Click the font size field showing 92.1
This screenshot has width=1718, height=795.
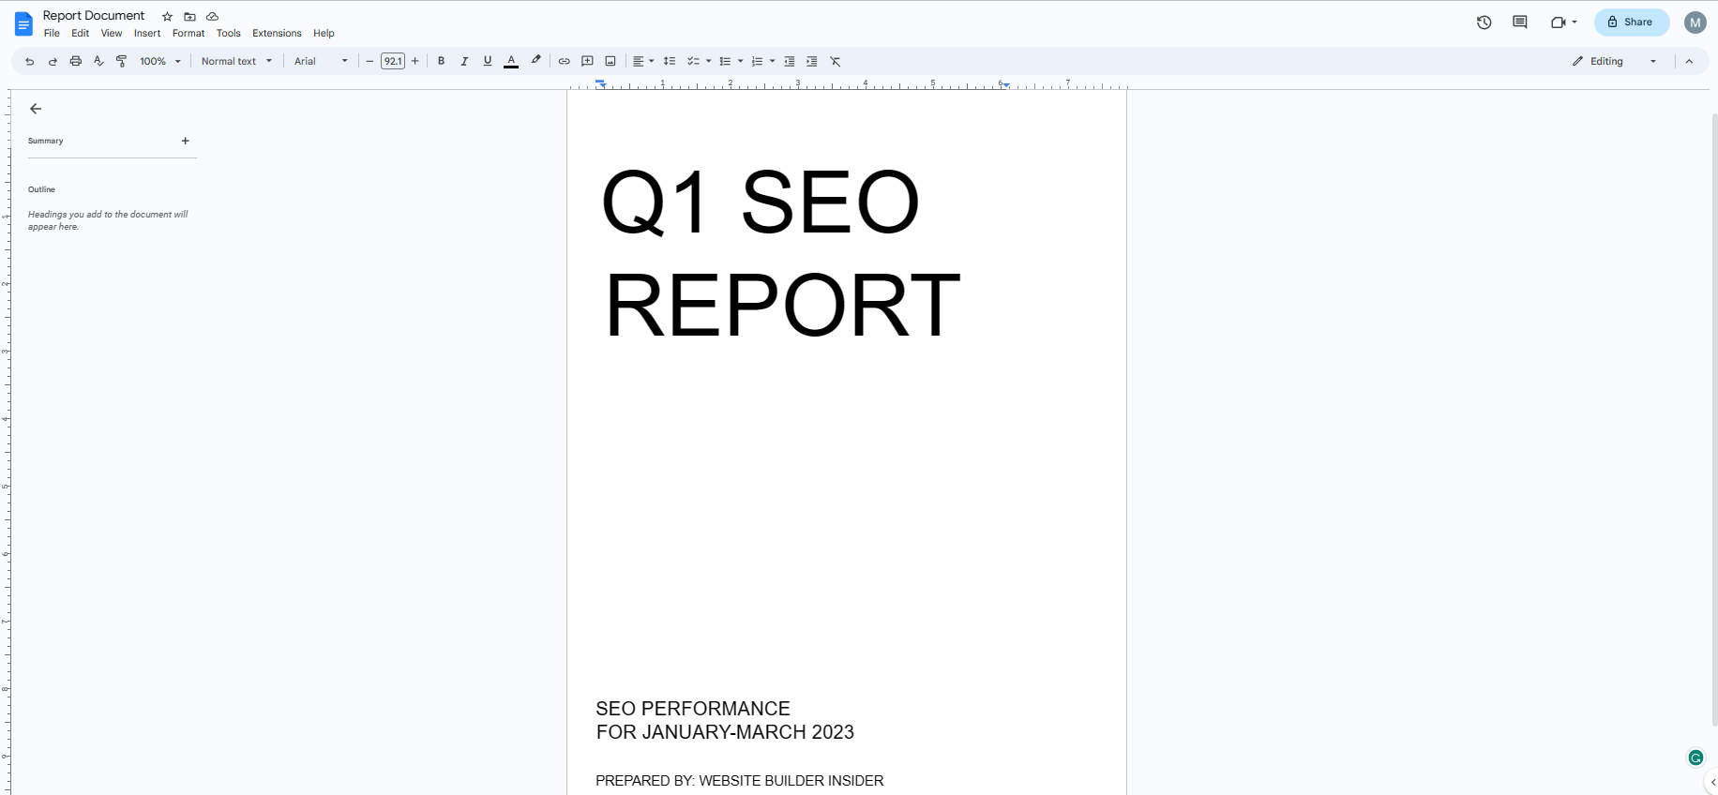393,61
